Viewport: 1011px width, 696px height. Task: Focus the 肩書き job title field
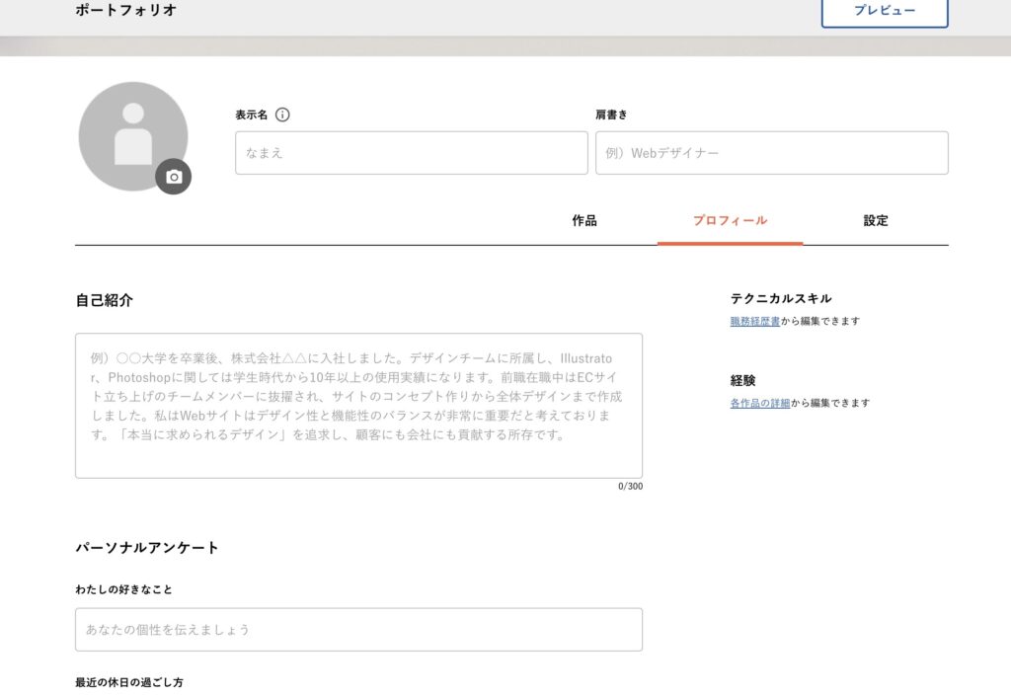pos(771,152)
